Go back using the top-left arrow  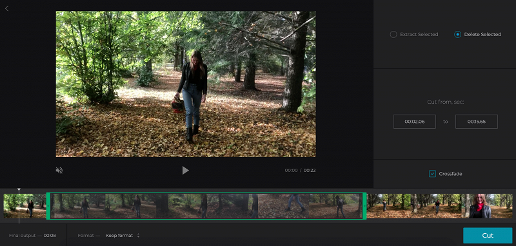tap(6, 8)
